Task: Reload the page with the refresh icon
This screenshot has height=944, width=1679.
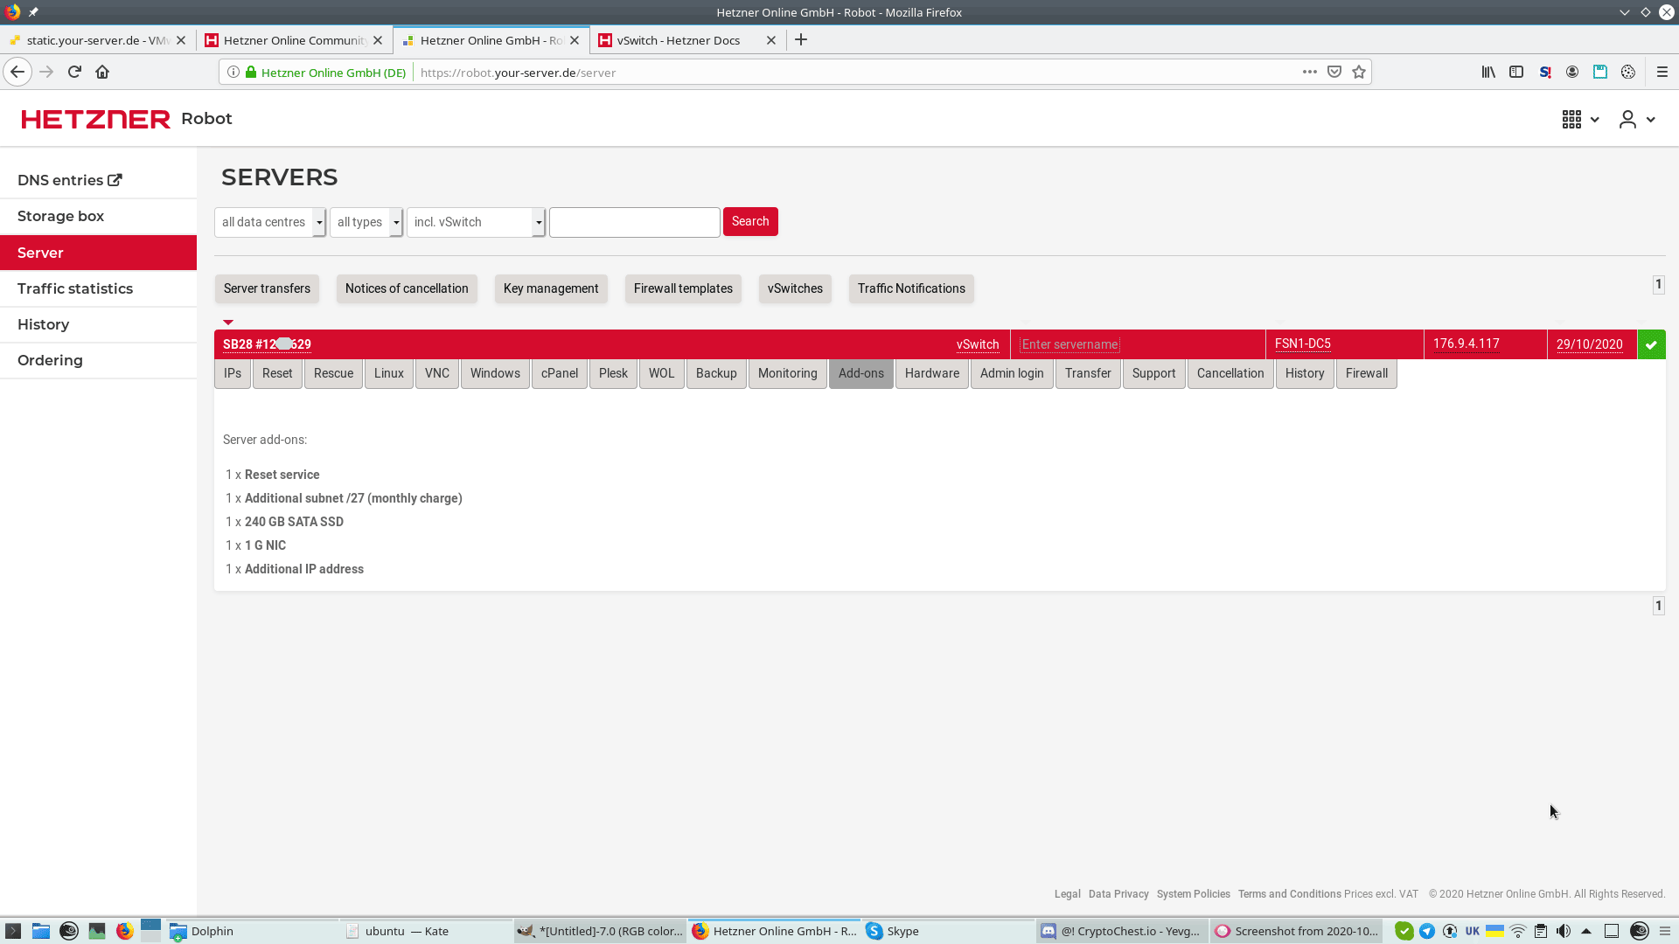Action: (x=74, y=72)
